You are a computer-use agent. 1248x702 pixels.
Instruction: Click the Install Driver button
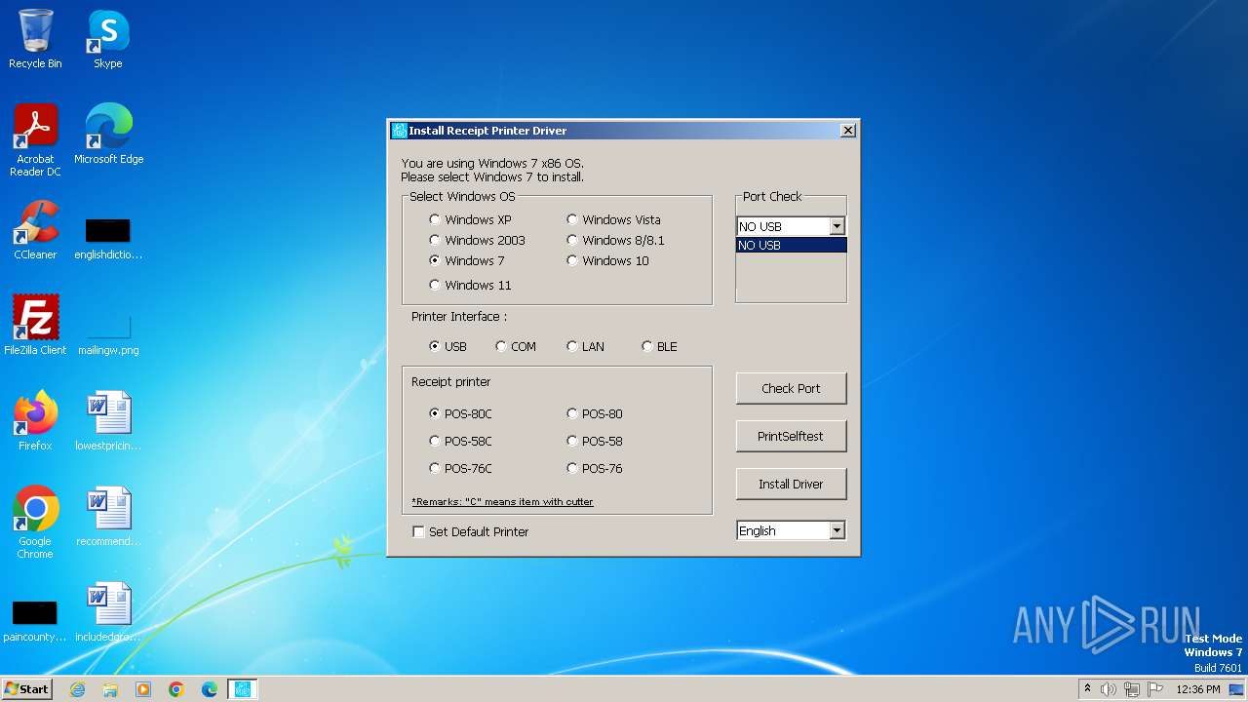[x=791, y=484]
